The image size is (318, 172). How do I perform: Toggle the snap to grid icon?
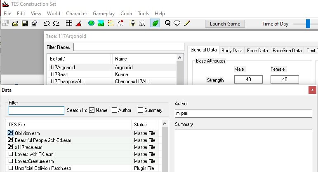69,23
